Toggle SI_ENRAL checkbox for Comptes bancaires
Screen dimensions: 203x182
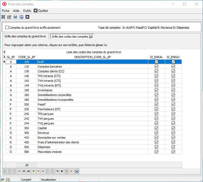click(x=156, y=66)
